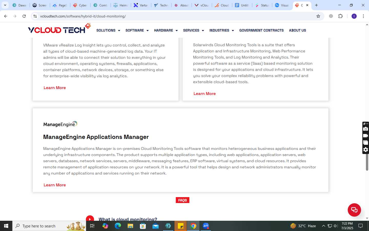Click the video record icon on side widget
Viewport: 369px width, 231px height.
point(366,136)
